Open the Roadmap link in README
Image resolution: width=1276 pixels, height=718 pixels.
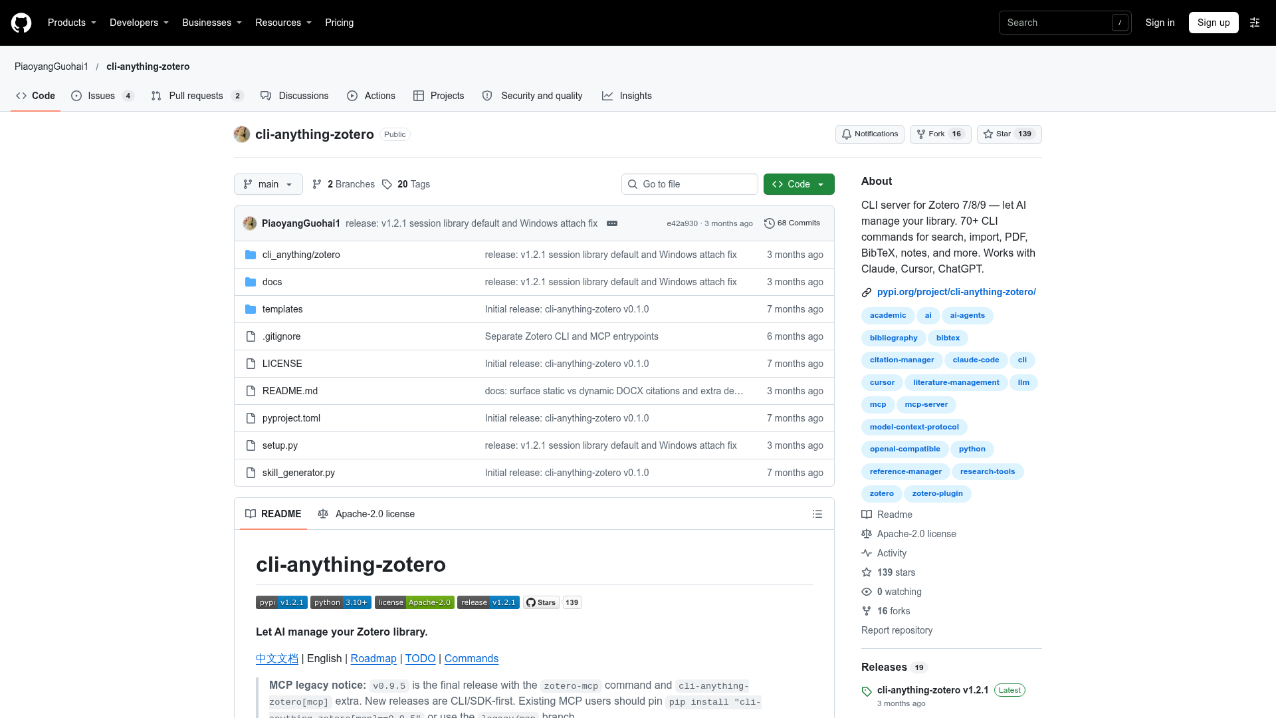click(x=373, y=658)
